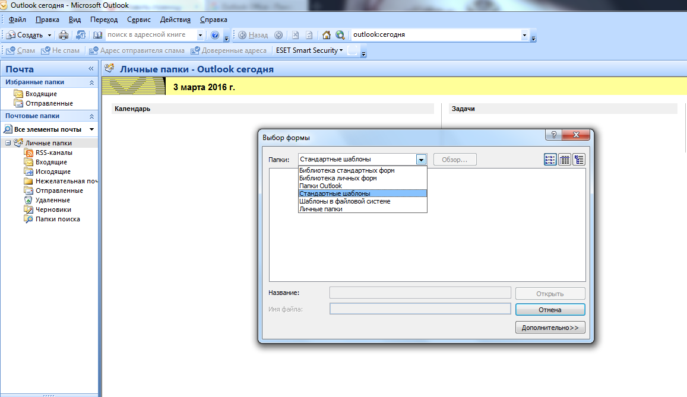687x397 pixels.
Task: Click the Обзор... button
Action: pyautogui.click(x=455, y=160)
